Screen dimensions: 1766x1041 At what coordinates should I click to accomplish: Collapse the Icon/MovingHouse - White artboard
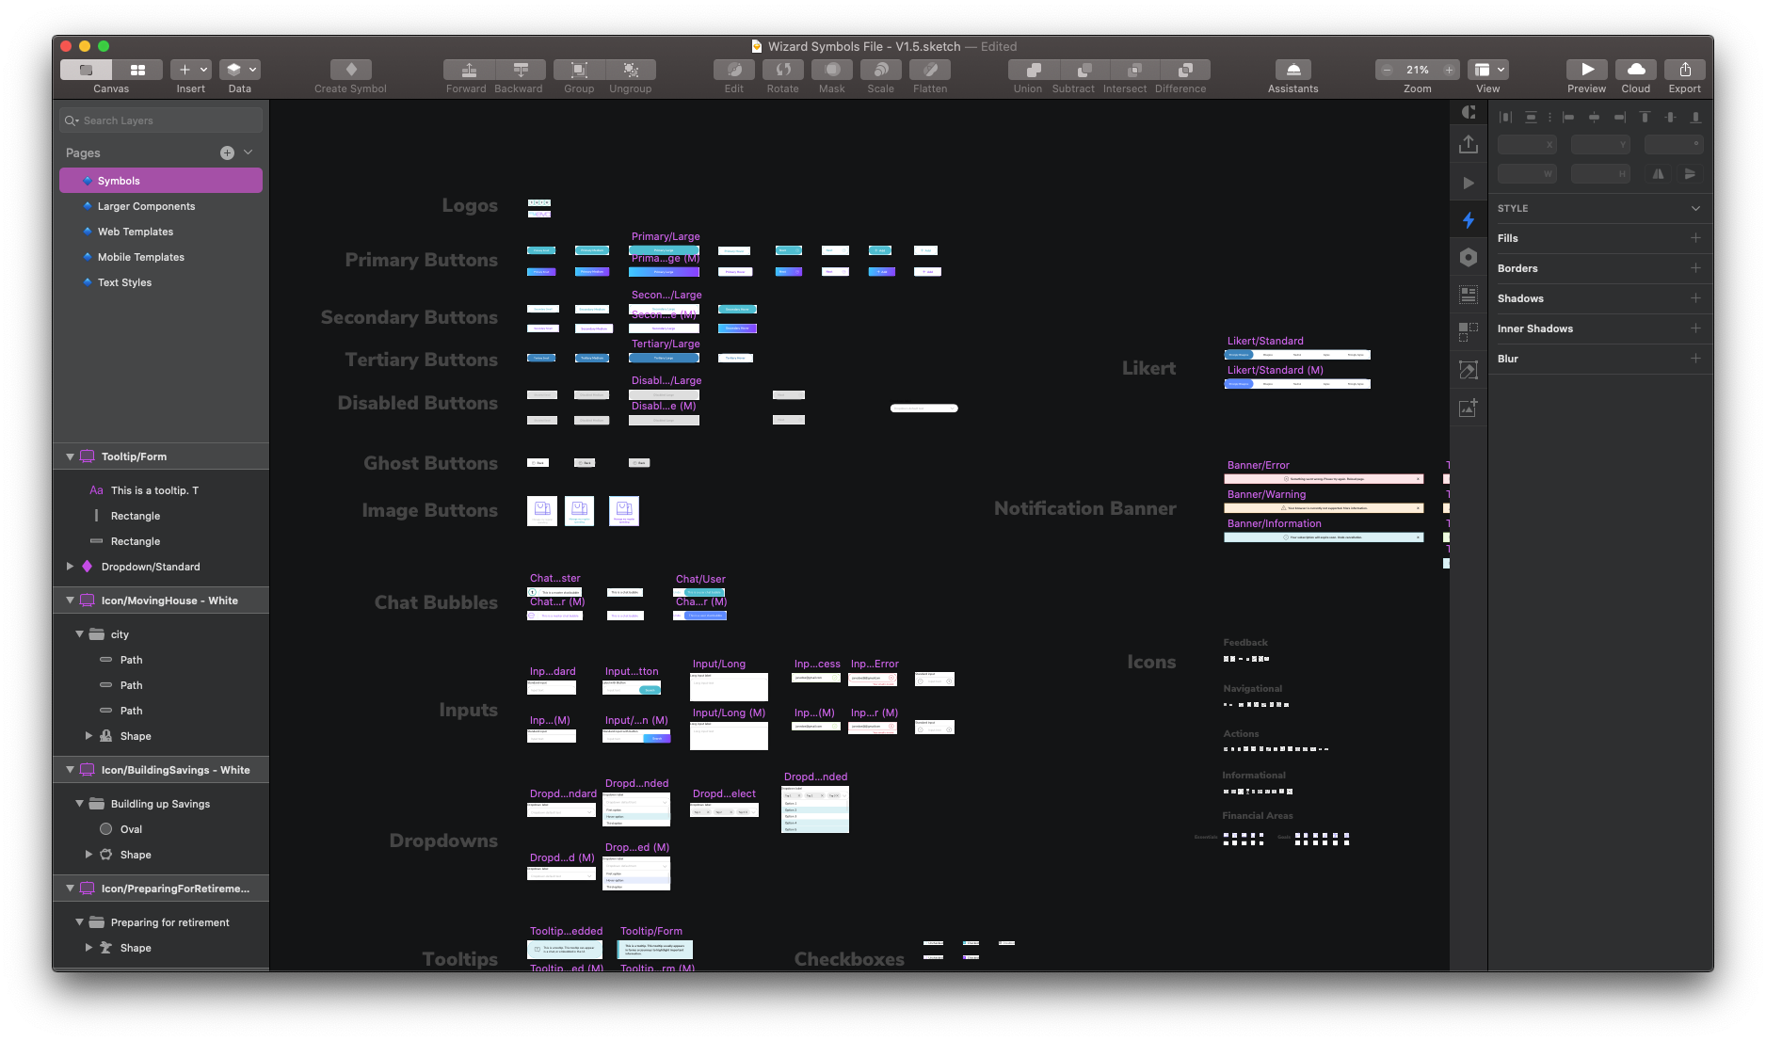point(70,601)
